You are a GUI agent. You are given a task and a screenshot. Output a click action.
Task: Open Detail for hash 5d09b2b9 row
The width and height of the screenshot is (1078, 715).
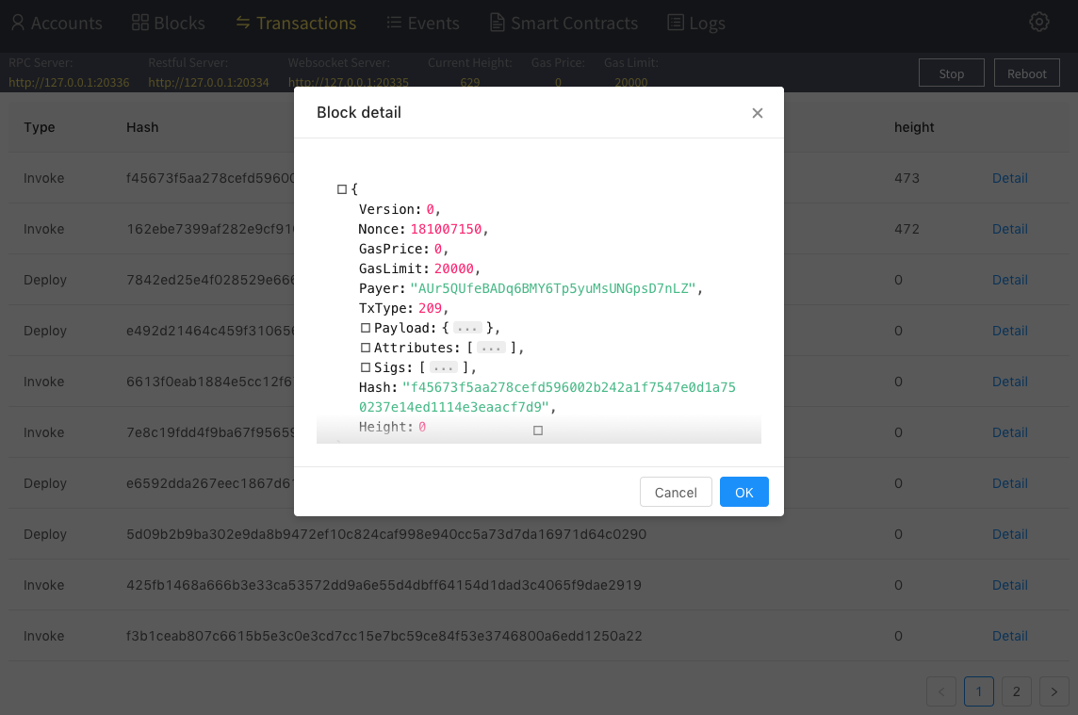coord(1009,534)
